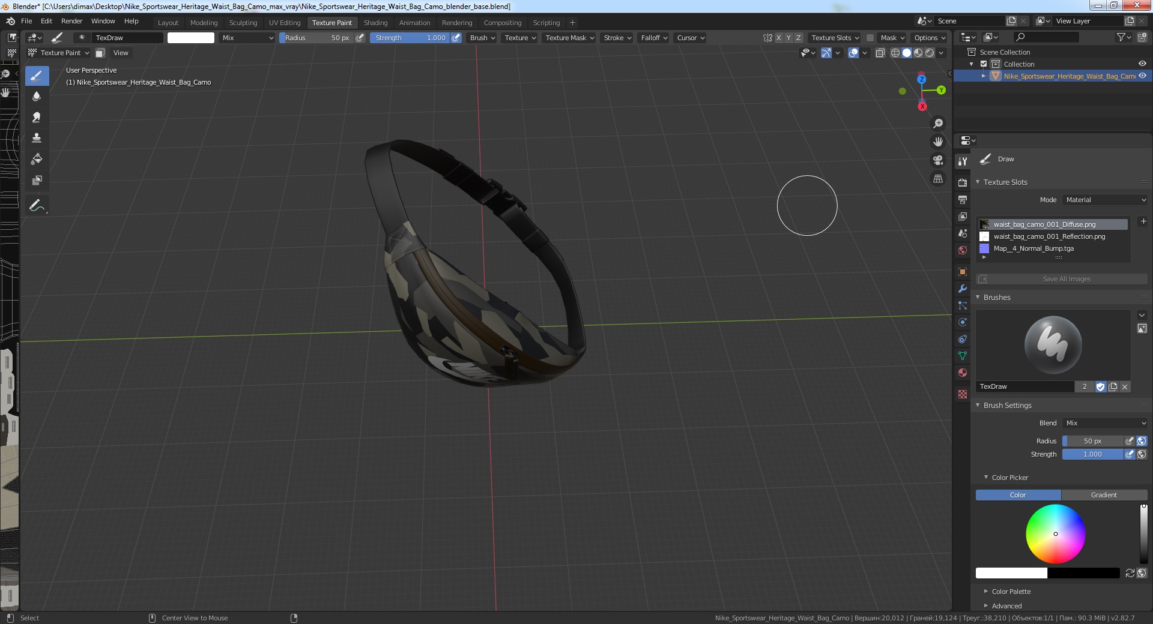
Task: Toggle Z axis symmetry
Action: (798, 38)
